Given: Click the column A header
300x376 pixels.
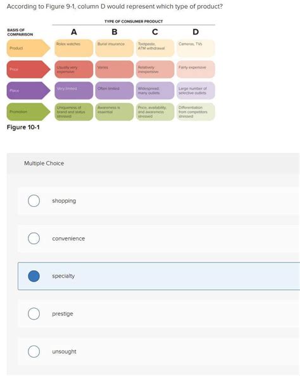Looking at the screenshot, I should [x=74, y=32].
